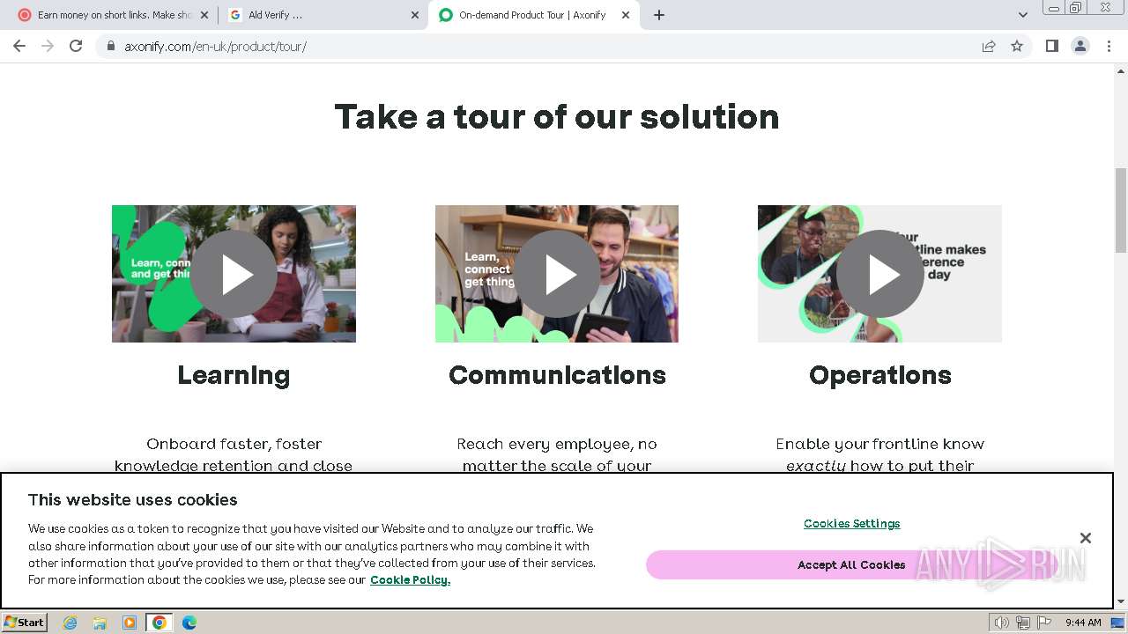Expand the tab search dropdown
The width and height of the screenshot is (1128, 634).
coord(1022,15)
